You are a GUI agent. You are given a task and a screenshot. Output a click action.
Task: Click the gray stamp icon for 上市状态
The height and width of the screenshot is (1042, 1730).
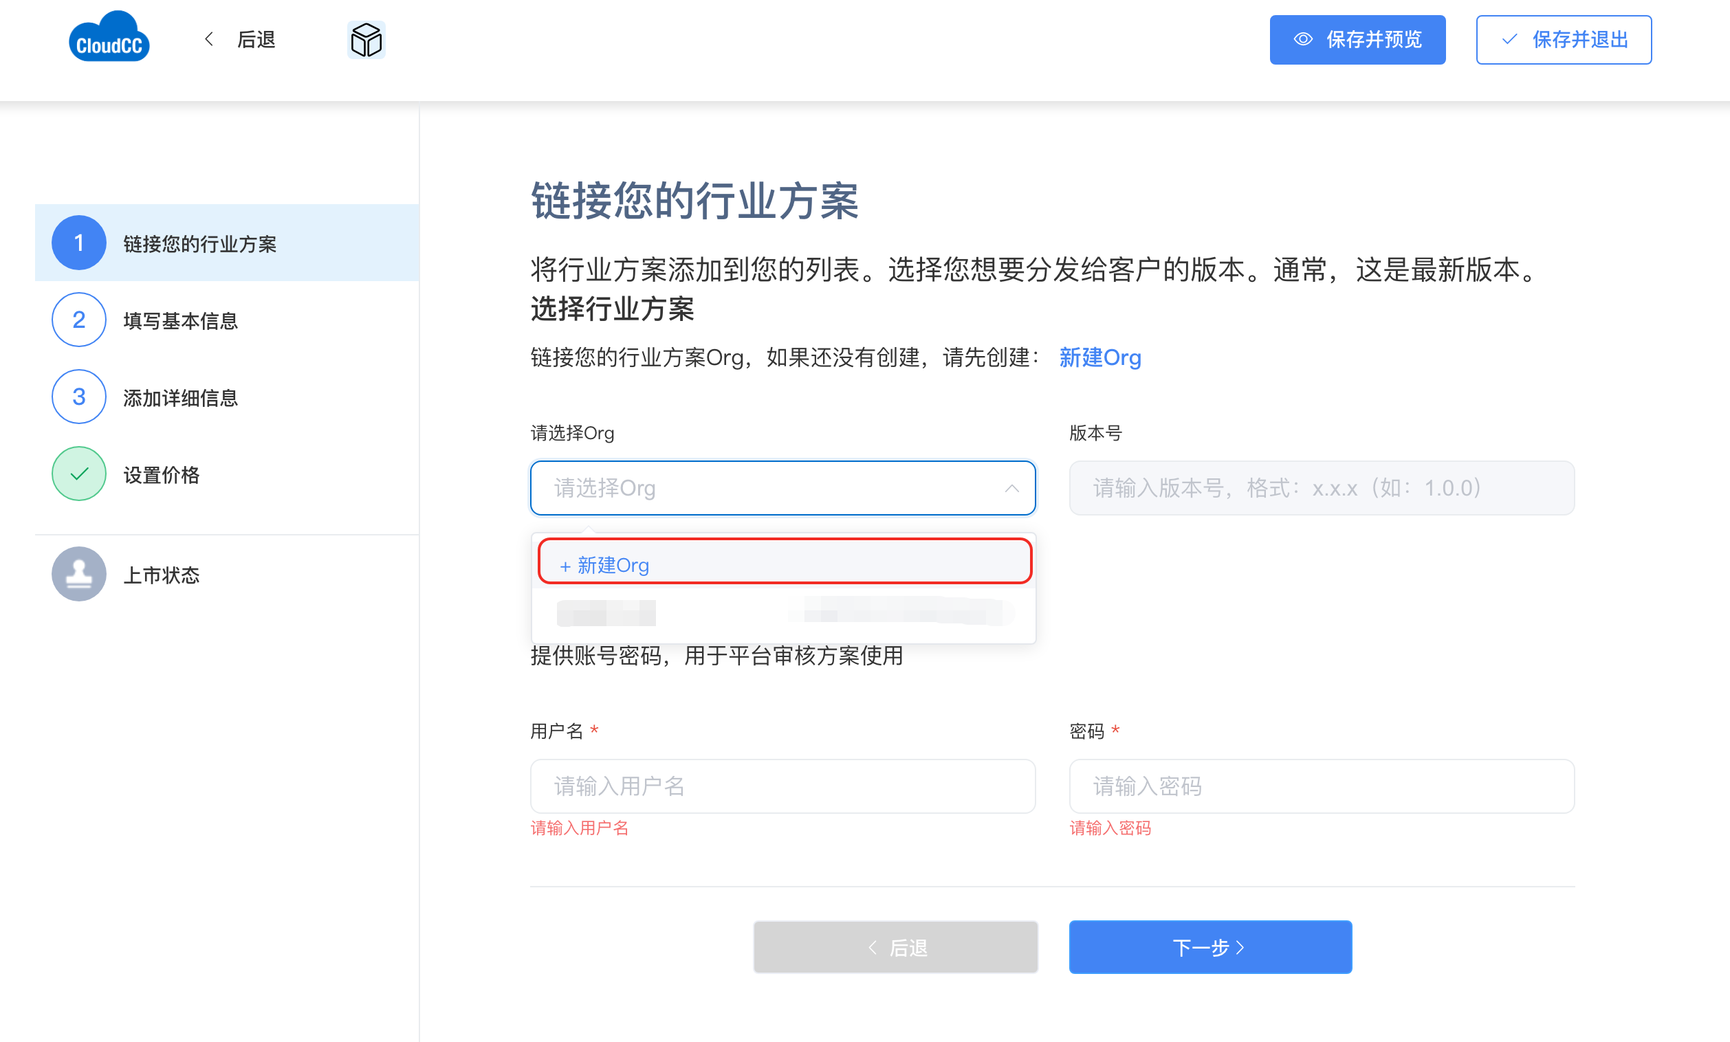click(78, 574)
